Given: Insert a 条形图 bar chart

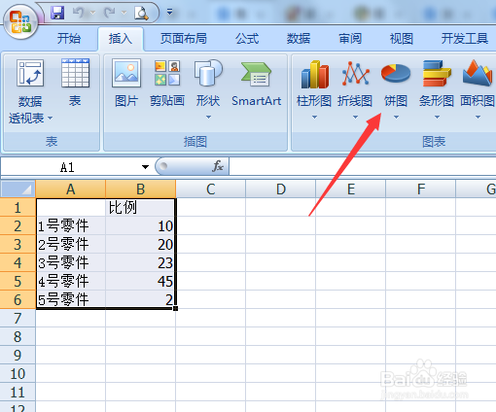Looking at the screenshot, I should [437, 84].
